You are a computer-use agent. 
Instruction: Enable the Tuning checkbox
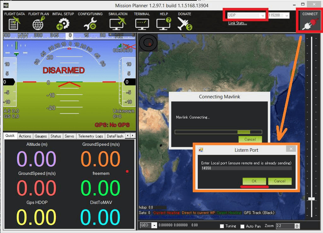pyautogui.click(x=222, y=226)
